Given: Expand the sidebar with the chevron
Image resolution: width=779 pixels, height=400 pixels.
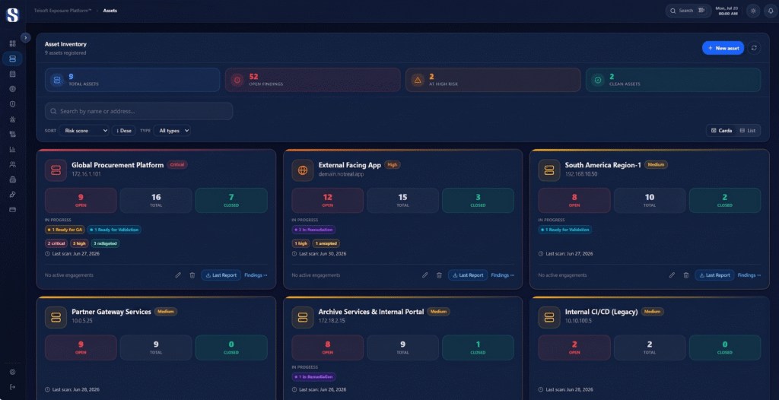Looking at the screenshot, I should [x=26, y=37].
